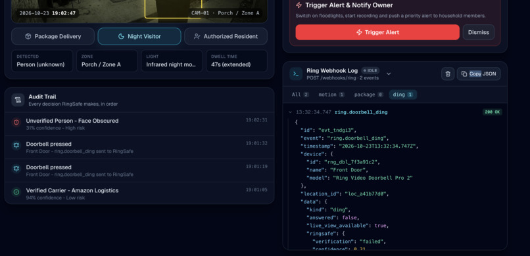Click the red shield icon for Unverified Person

click(16, 123)
